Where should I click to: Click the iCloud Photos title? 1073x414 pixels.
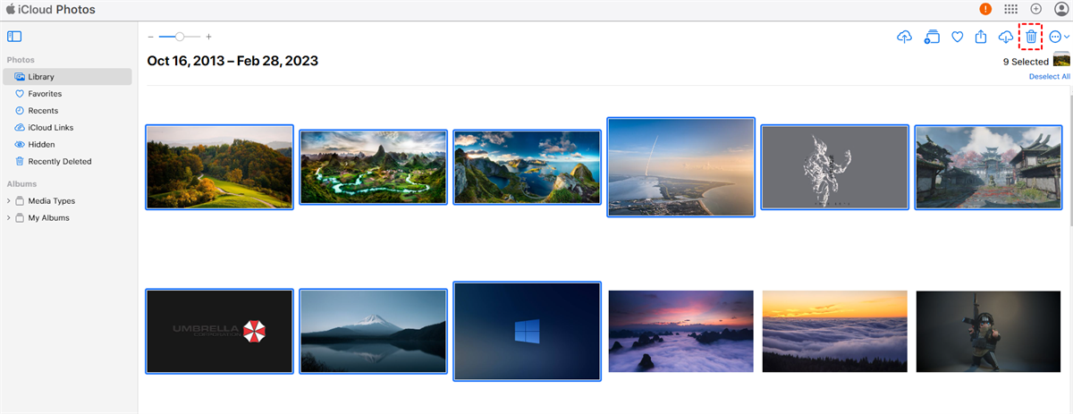tap(56, 9)
